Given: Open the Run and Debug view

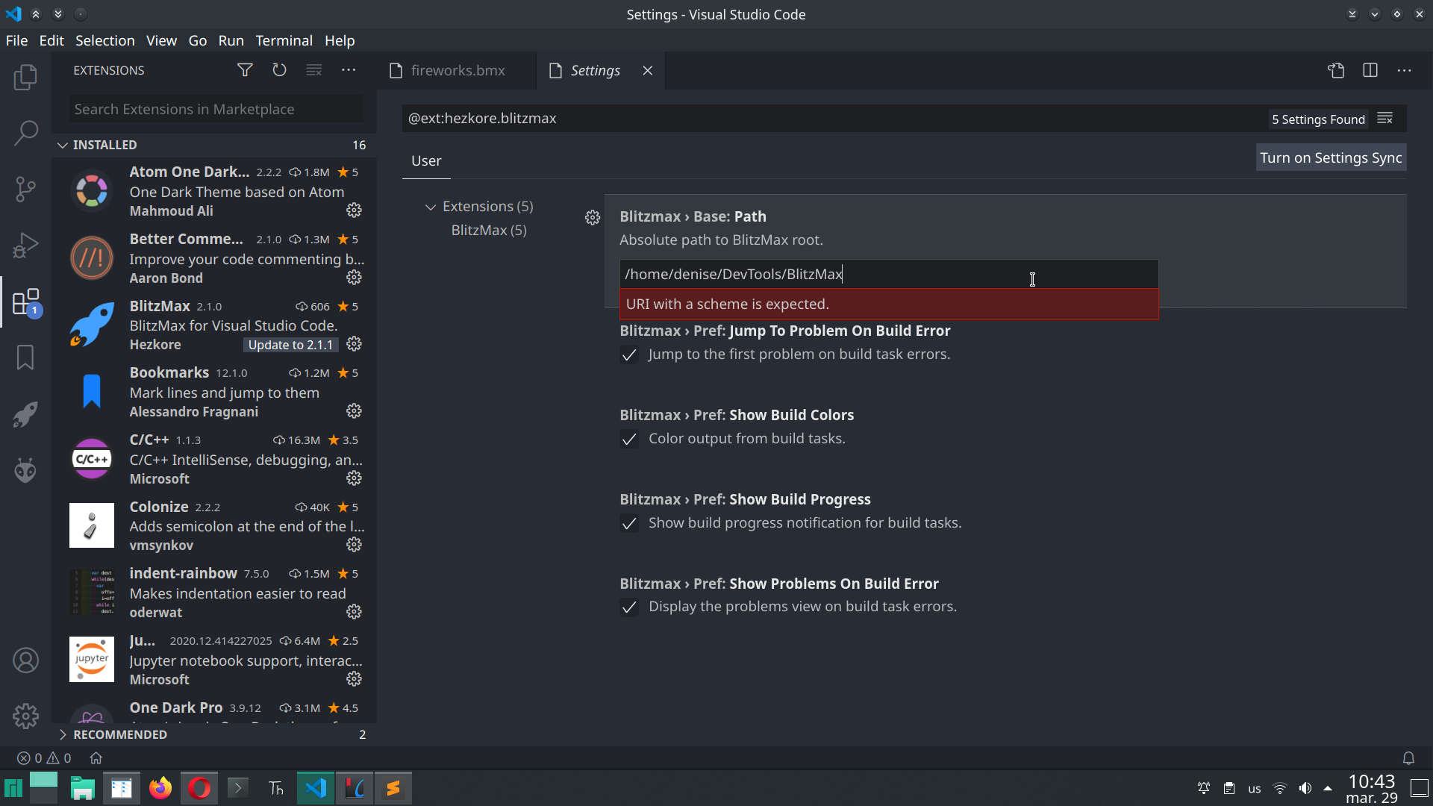Looking at the screenshot, I should click(26, 246).
